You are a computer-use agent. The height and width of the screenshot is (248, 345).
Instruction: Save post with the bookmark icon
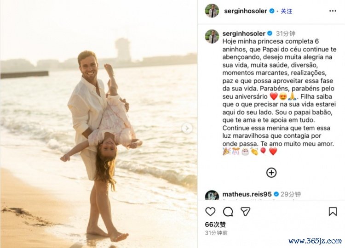[333, 212]
